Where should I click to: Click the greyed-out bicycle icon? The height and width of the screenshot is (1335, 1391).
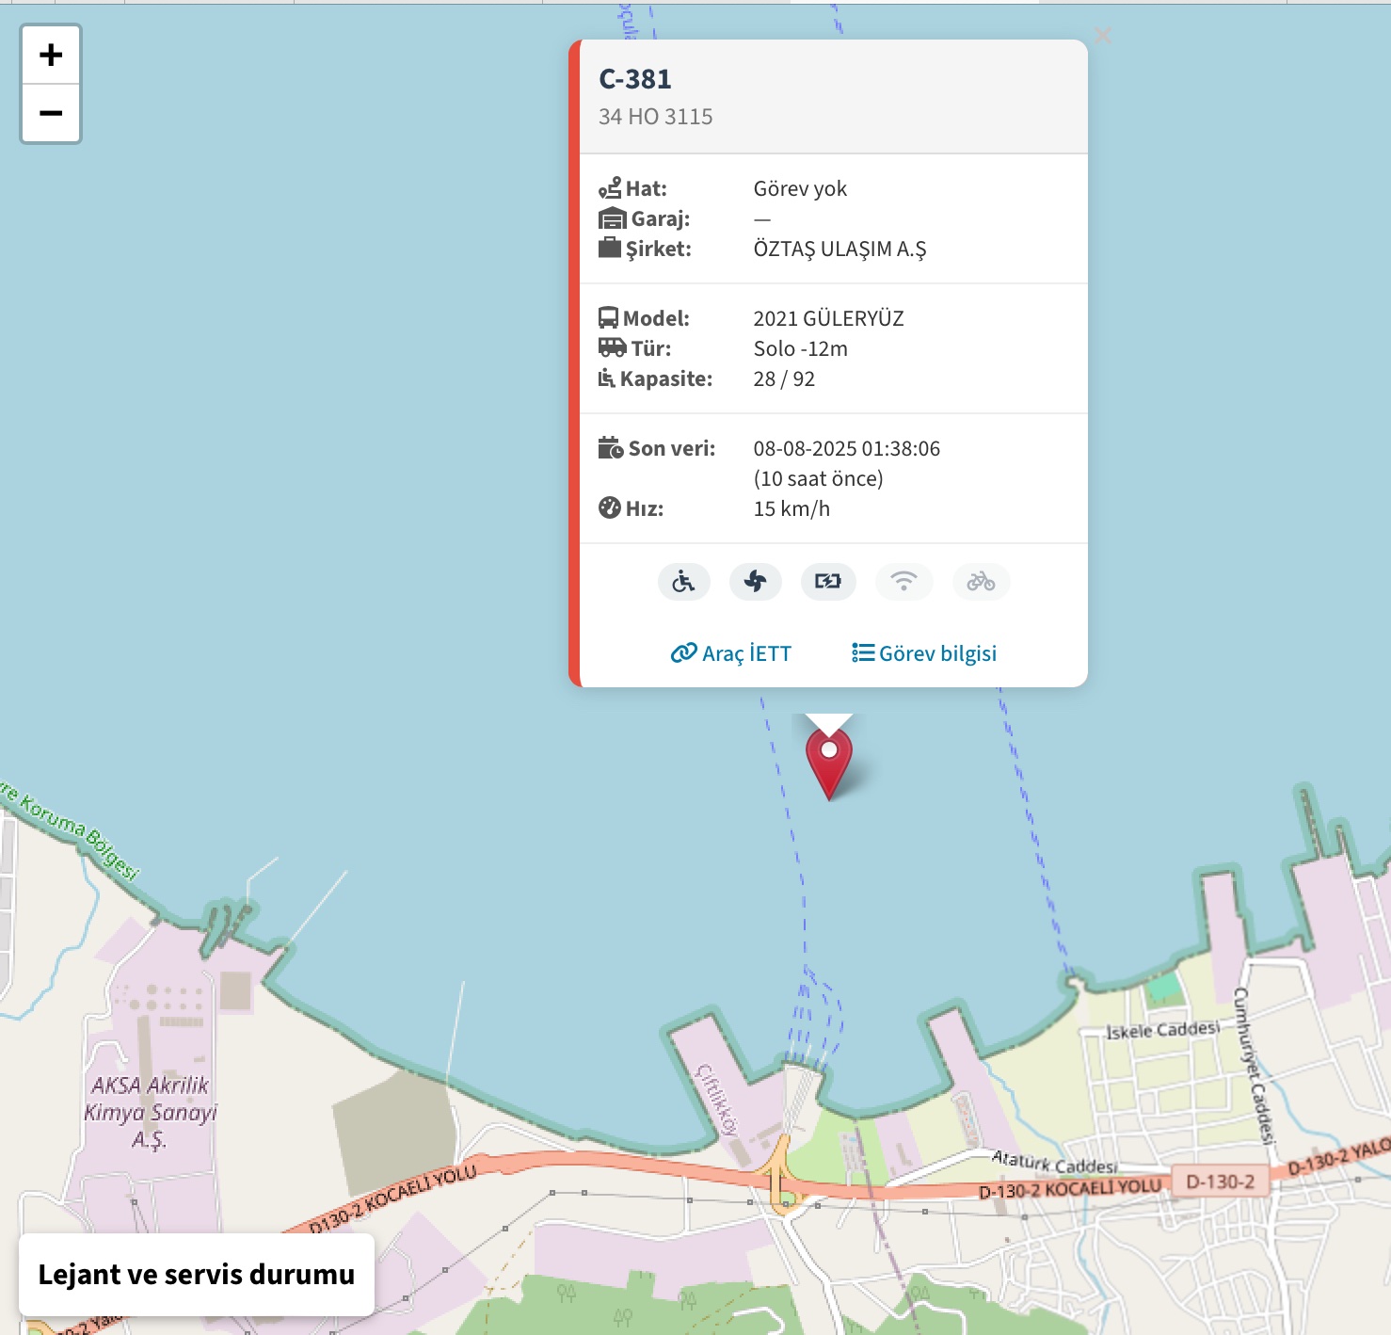[x=981, y=582]
